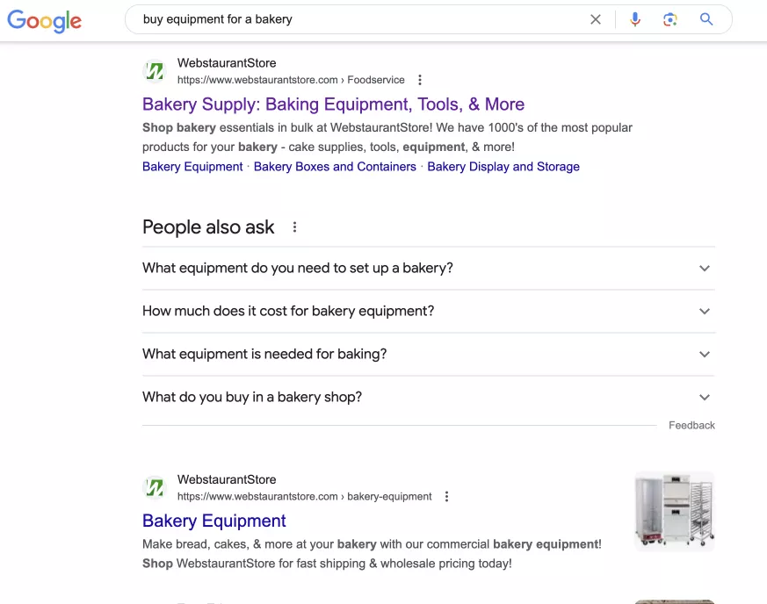The image size is (767, 604).
Task: Open three-dot menu beside bakery-equipment result URL
Action: pyautogui.click(x=446, y=497)
